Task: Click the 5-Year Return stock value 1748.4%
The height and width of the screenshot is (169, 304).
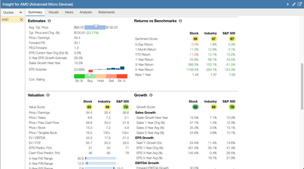Action: (x=192, y=70)
